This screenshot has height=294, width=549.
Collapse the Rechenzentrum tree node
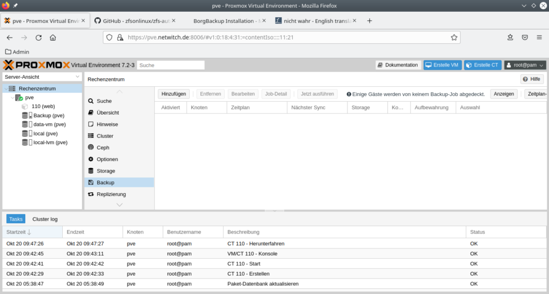pyautogui.click(x=6, y=88)
